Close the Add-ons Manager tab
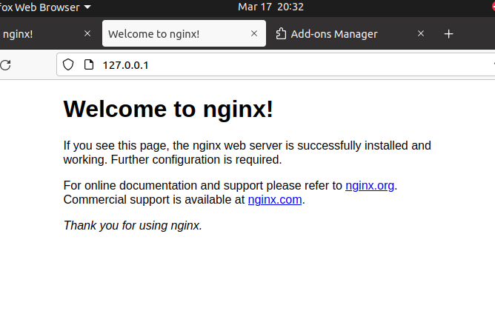This screenshot has height=331, width=495. click(x=421, y=33)
